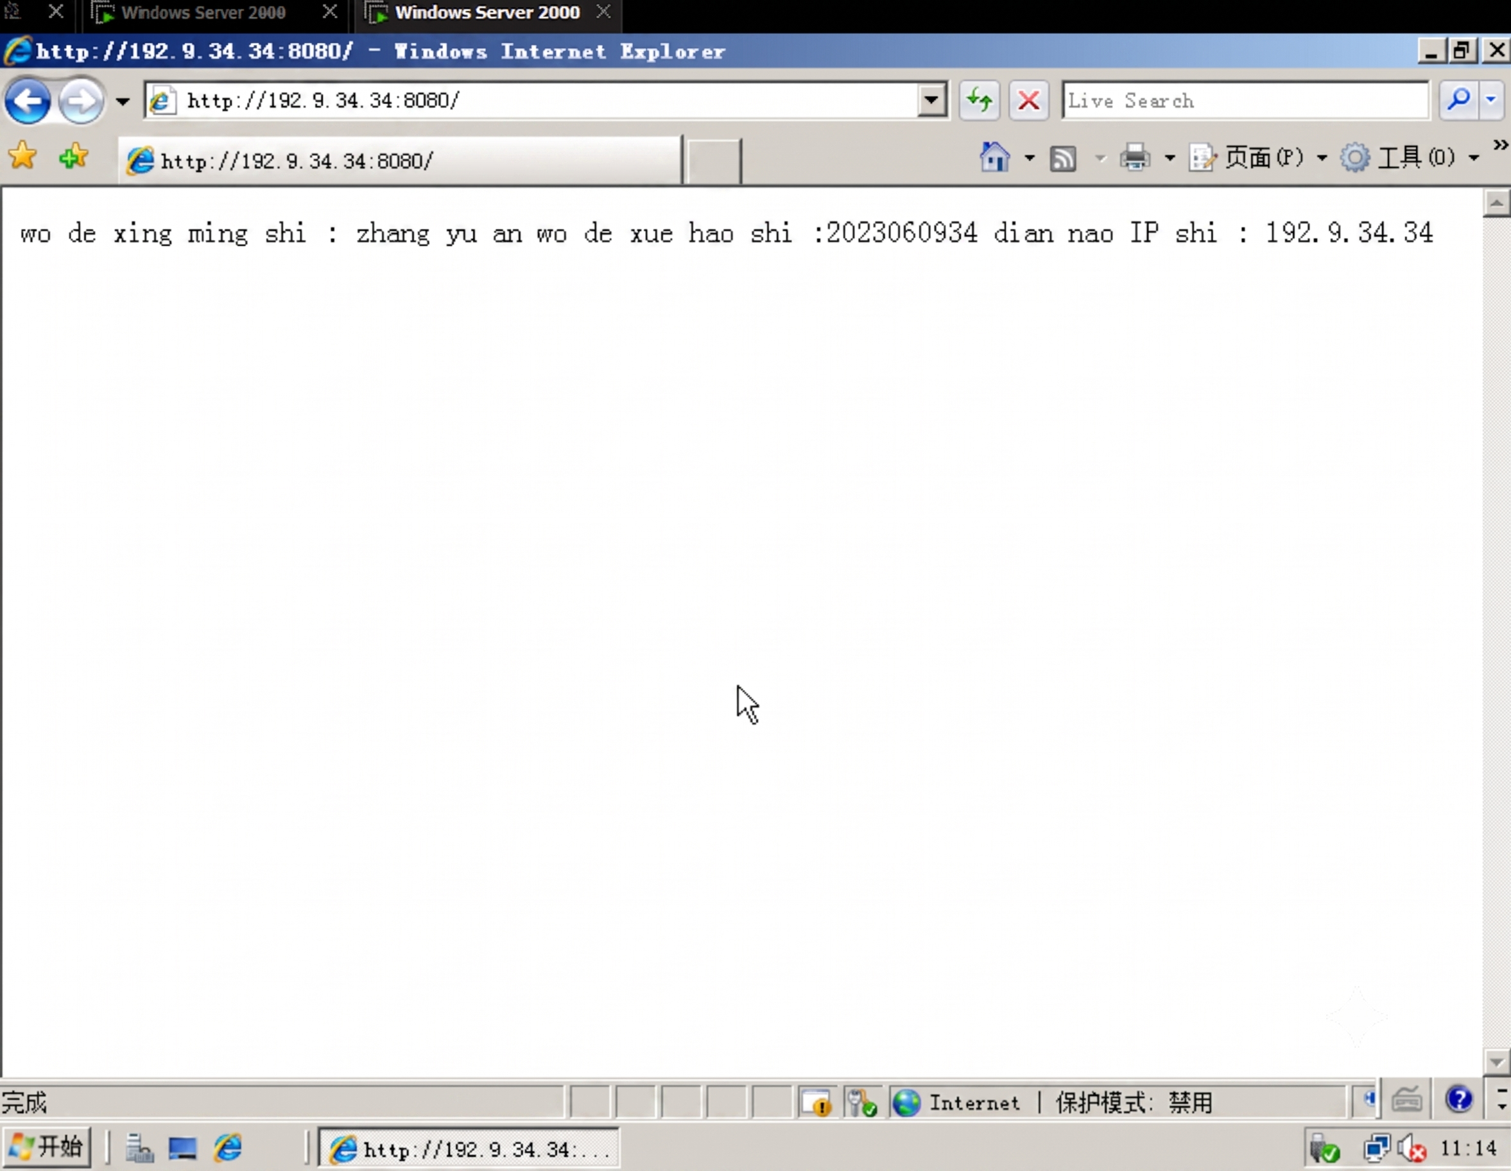Click the network connection tray icon
The height and width of the screenshot is (1171, 1511).
[x=1376, y=1148]
